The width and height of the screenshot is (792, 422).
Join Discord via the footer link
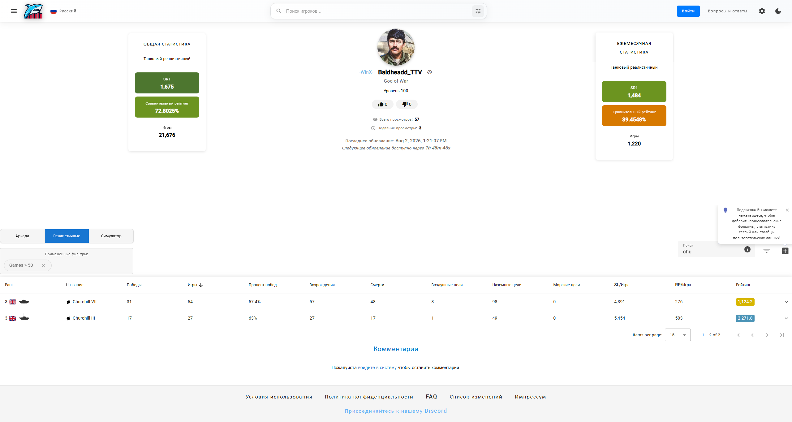point(396,411)
